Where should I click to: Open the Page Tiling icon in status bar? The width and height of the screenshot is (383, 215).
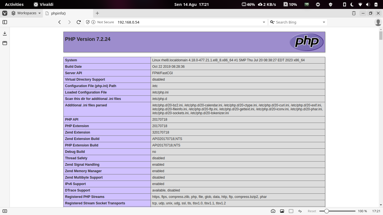pos(291,211)
